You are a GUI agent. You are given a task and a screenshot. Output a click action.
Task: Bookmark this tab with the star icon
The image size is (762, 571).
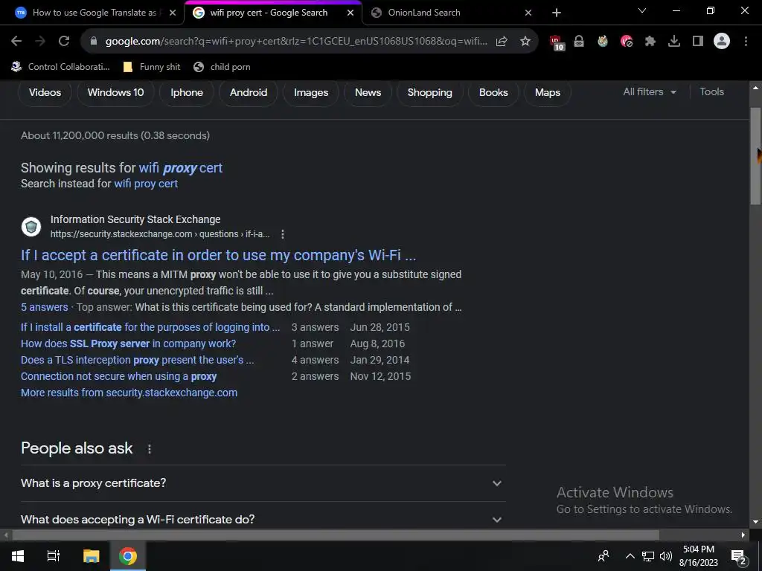point(525,42)
